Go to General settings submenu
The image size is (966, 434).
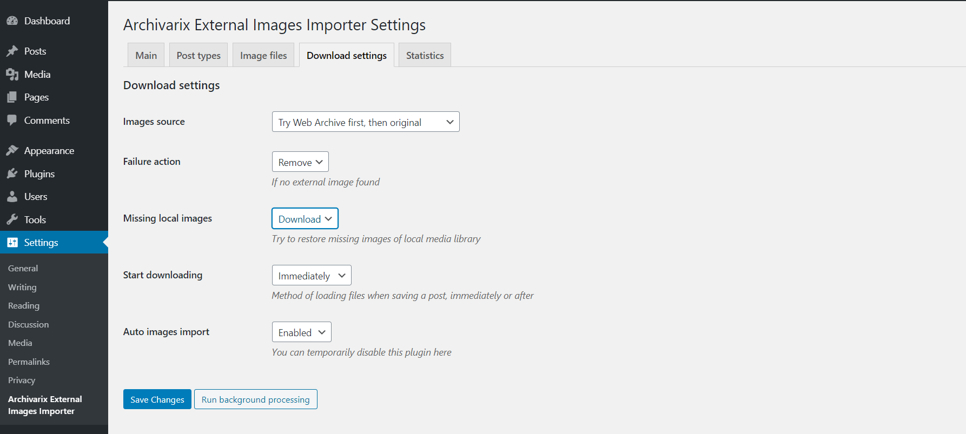[23, 269]
